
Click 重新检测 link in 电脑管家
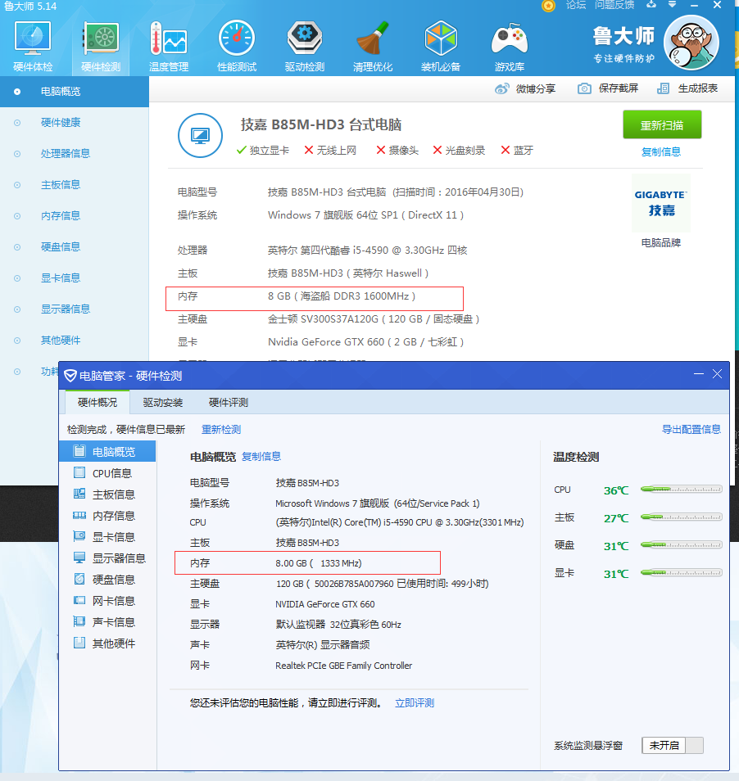point(221,429)
